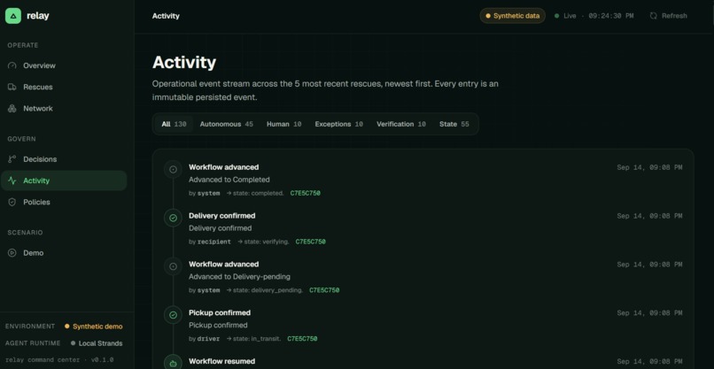Open rescue ID on the state: completed row
Viewport: 714px width, 369px height.
(305, 194)
